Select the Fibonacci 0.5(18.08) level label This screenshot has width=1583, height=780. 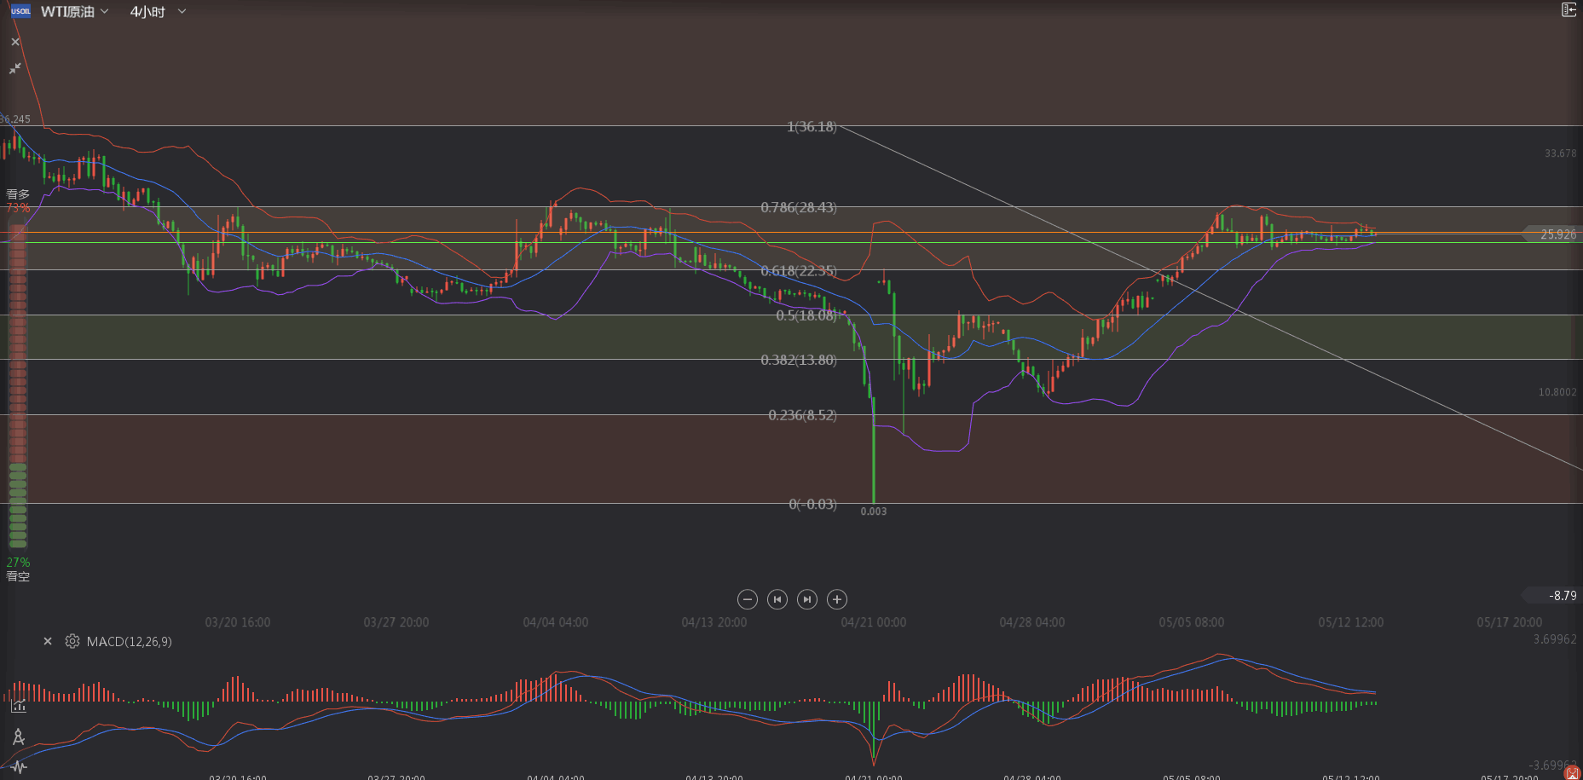[806, 315]
